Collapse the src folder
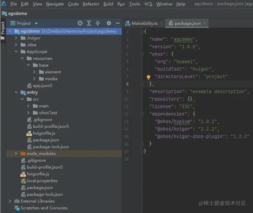This screenshot has width=253, height=213. point(22,99)
